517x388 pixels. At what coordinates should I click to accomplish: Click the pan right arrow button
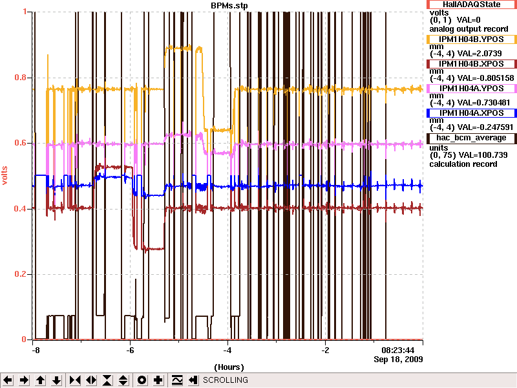point(24,380)
